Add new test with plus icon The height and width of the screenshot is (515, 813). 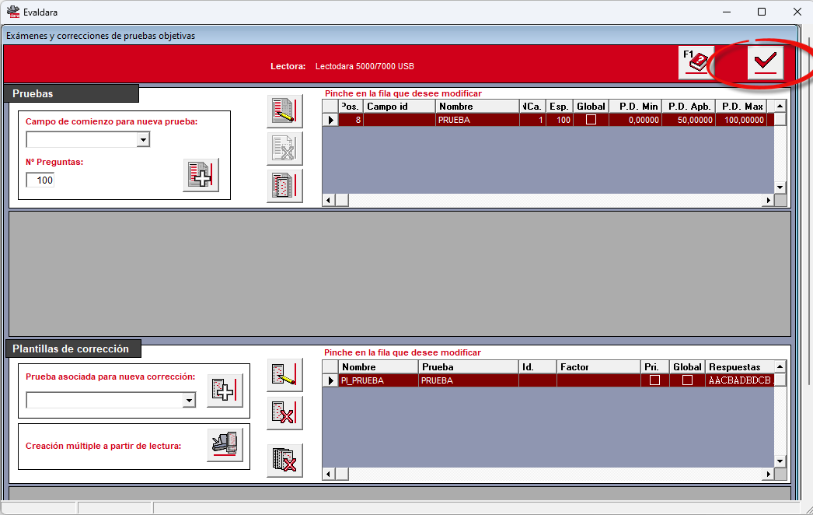pos(201,175)
